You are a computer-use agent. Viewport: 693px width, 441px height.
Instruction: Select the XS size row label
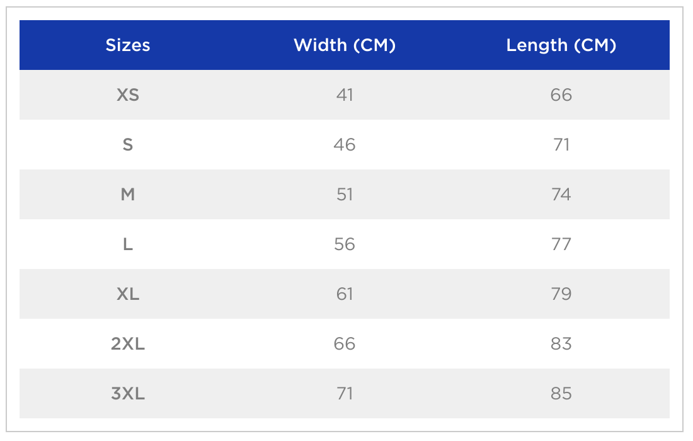(x=128, y=95)
